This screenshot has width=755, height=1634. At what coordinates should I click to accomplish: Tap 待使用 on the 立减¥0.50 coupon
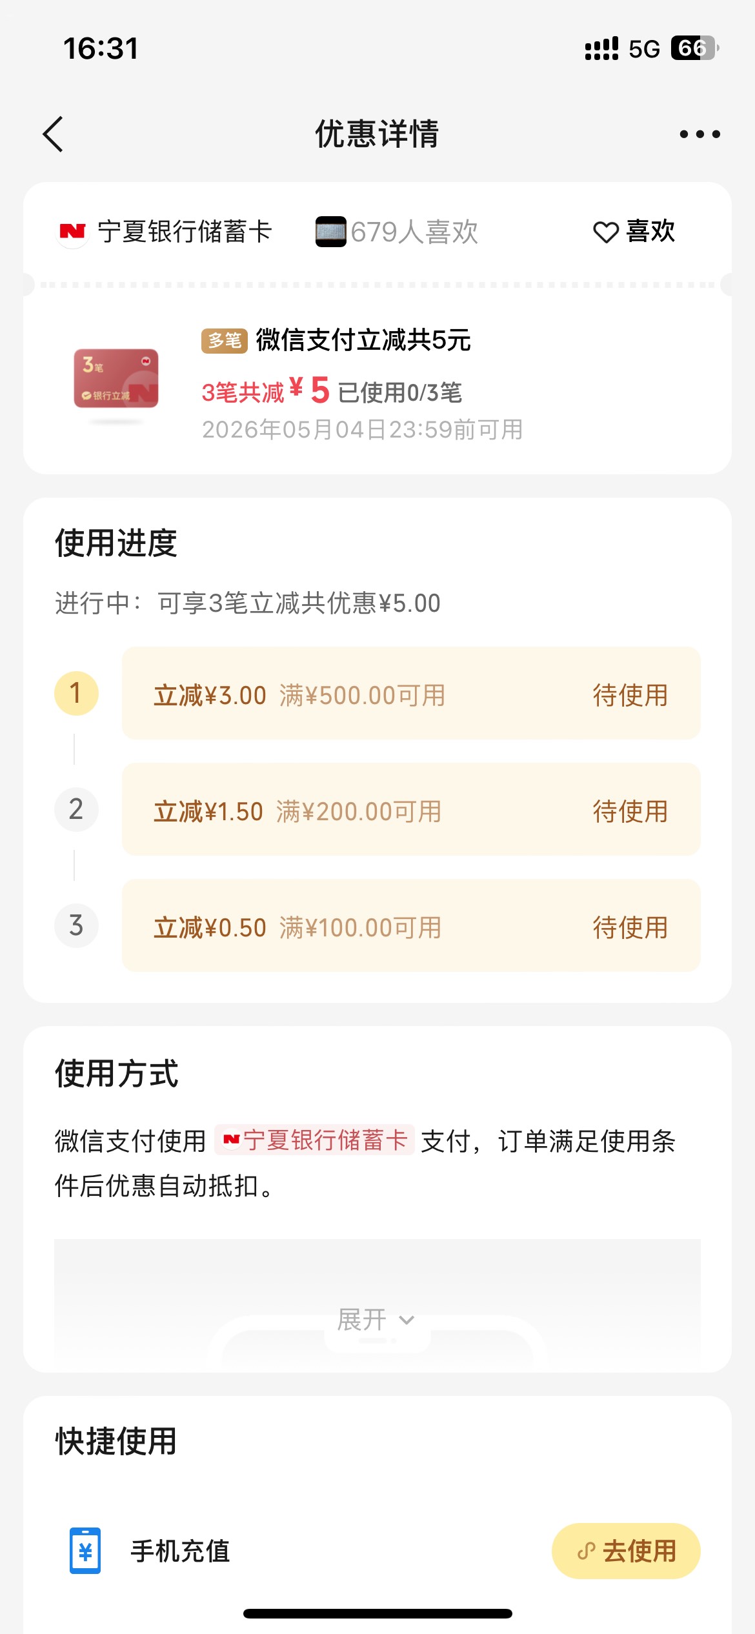[x=630, y=927]
